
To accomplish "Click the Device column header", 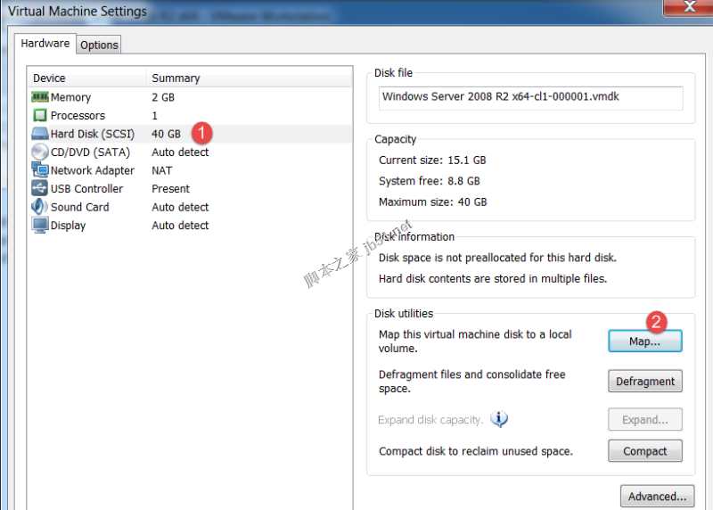I will pos(86,78).
